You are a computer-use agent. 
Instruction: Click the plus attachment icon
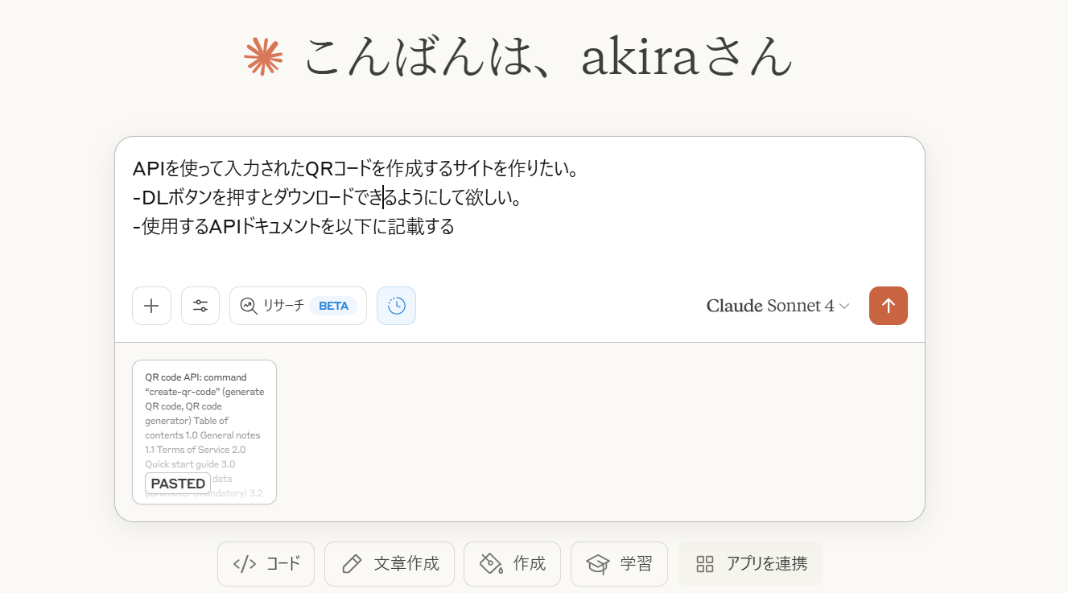[x=151, y=306]
